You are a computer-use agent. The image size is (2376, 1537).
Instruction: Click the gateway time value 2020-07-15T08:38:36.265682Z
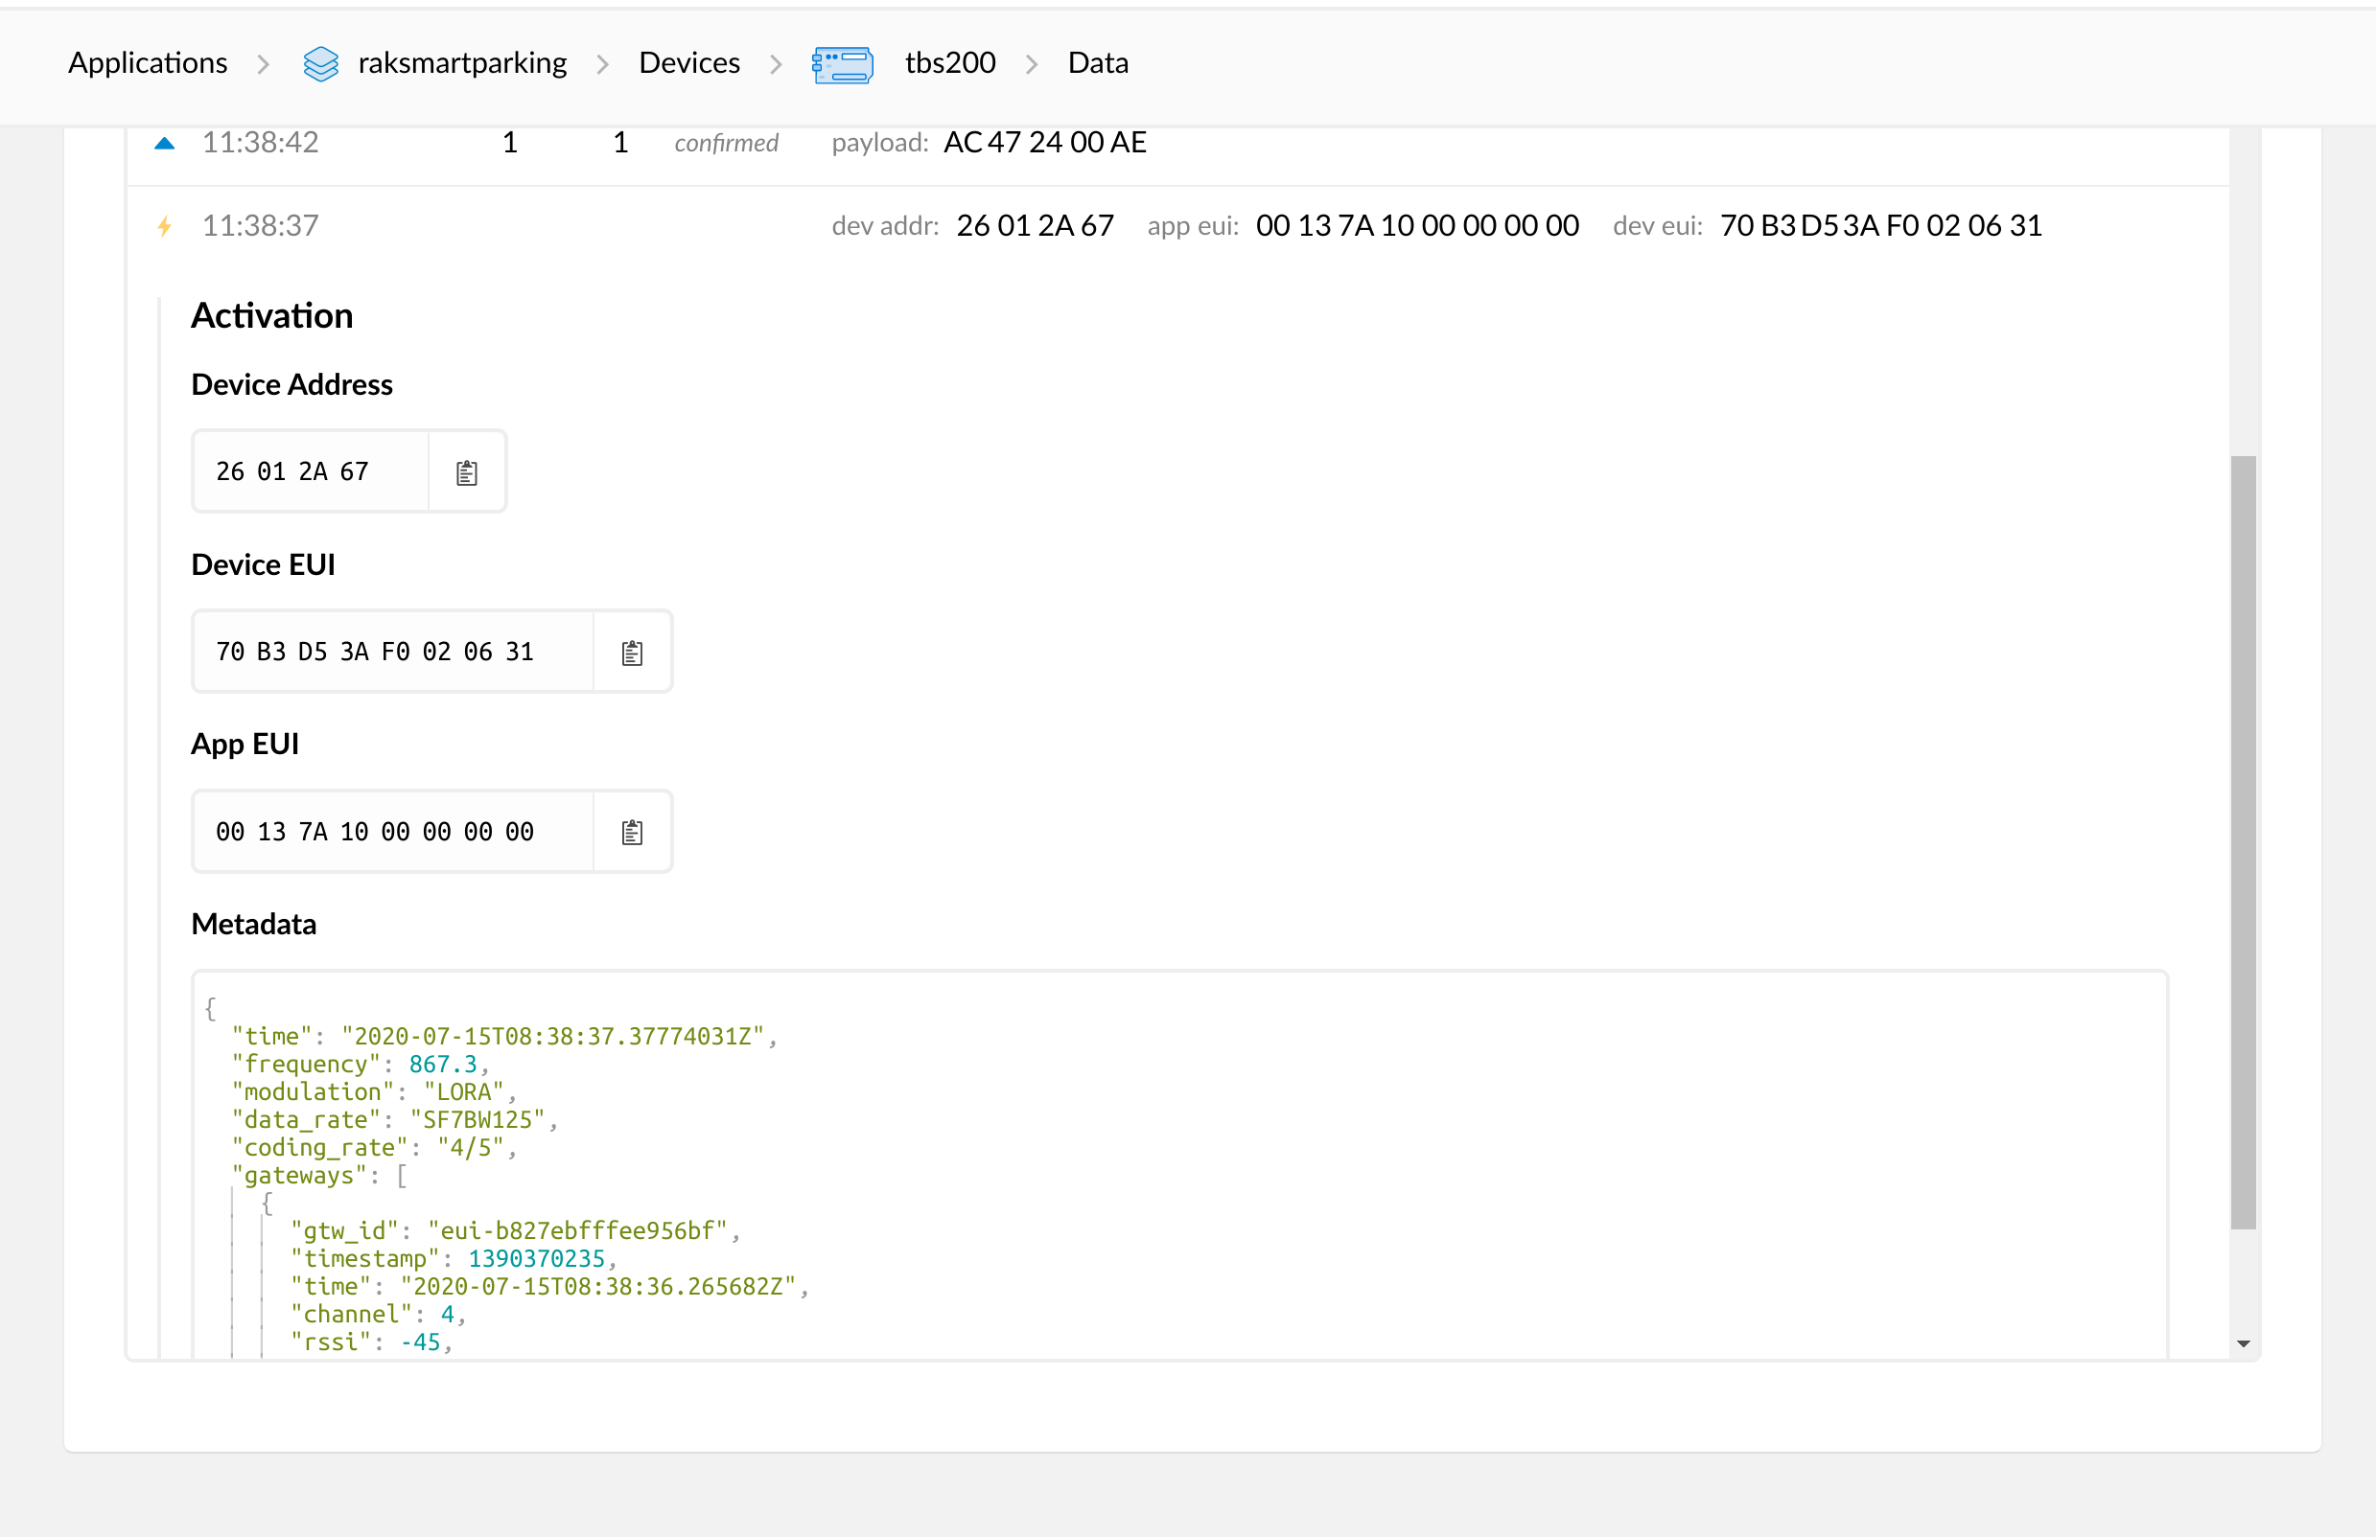click(x=598, y=1287)
